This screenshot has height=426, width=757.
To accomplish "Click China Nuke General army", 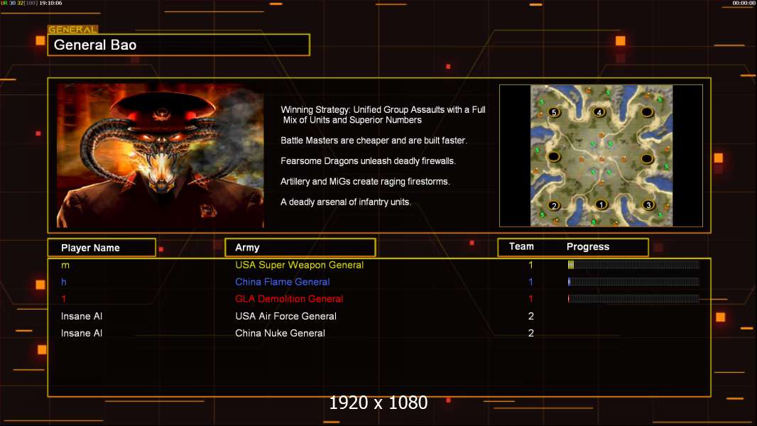I will (280, 333).
